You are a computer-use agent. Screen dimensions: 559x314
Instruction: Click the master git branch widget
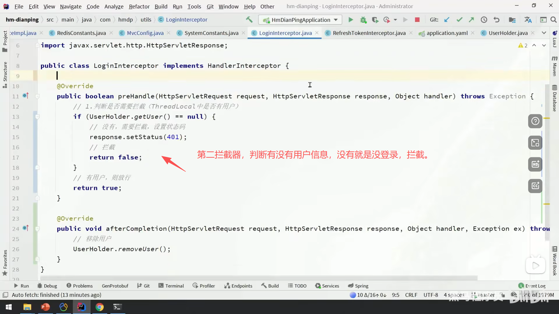click(486, 295)
